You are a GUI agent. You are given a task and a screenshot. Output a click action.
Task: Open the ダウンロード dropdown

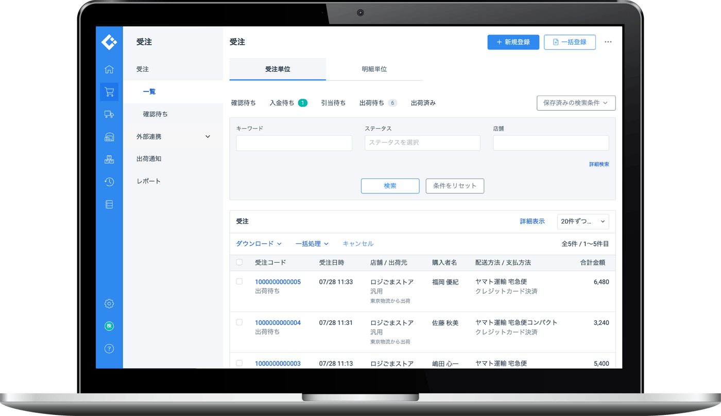point(259,244)
